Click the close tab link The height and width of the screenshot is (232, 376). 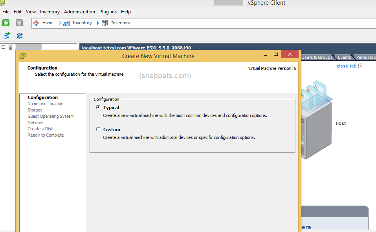[347, 66]
